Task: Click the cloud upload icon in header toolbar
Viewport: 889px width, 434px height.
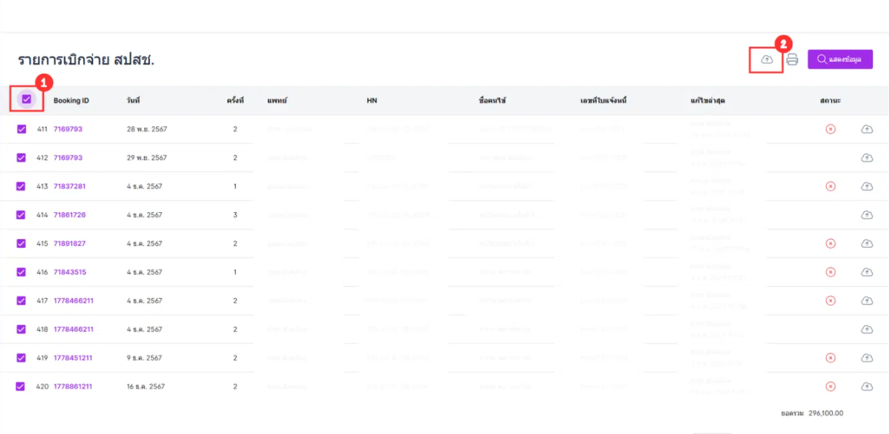Action: coord(767,60)
